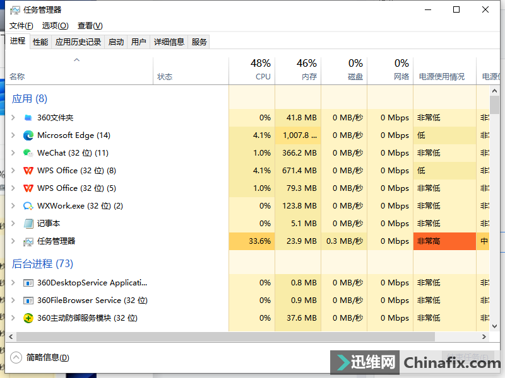
Task: Click the horizontal scrollbar right arrow
Action: point(484,336)
